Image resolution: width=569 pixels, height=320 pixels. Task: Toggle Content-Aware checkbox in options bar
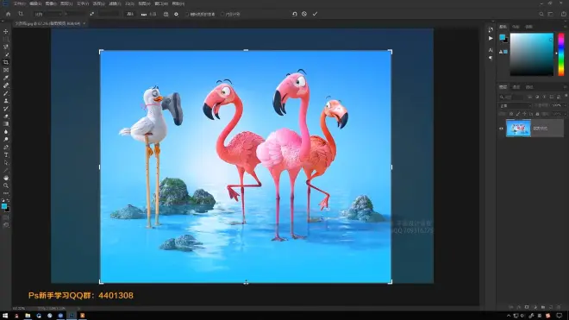222,15
